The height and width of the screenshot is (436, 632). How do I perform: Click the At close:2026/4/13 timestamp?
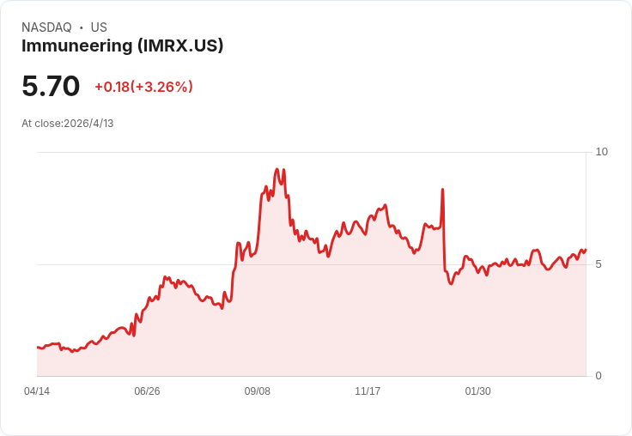67,124
